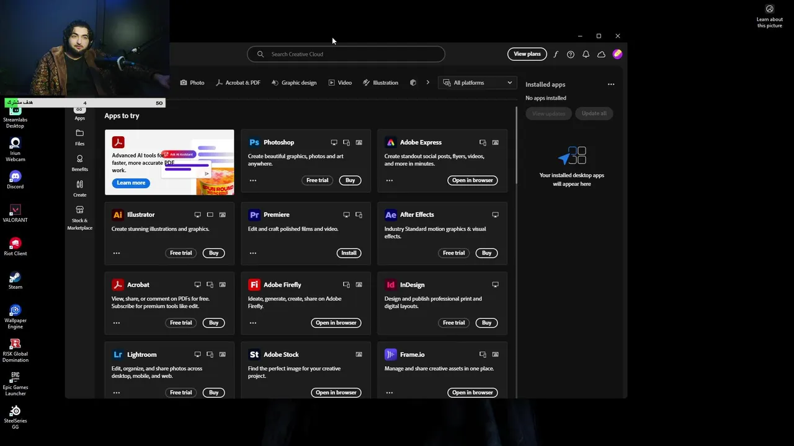Open the notifications bell

tap(586, 55)
